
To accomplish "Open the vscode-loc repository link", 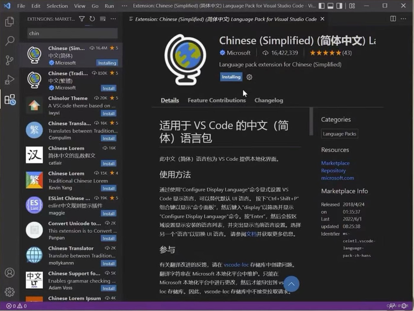I will tap(236, 265).
